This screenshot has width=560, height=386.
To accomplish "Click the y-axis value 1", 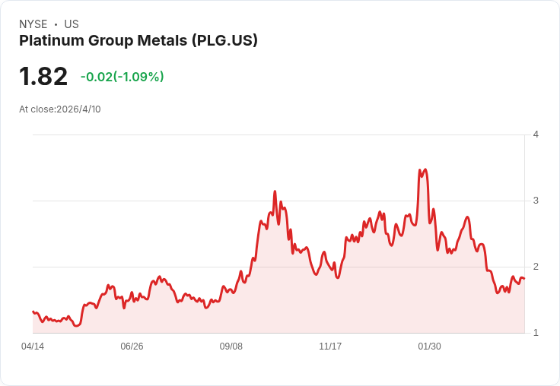I will (536, 333).
